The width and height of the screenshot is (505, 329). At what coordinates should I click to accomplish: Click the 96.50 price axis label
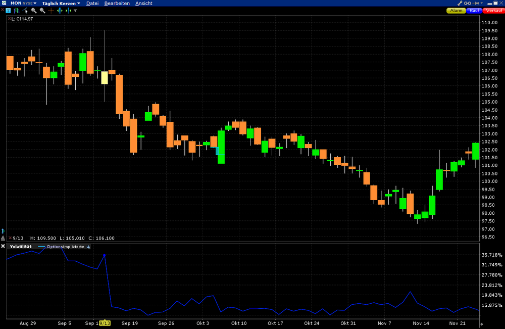[x=488, y=237]
